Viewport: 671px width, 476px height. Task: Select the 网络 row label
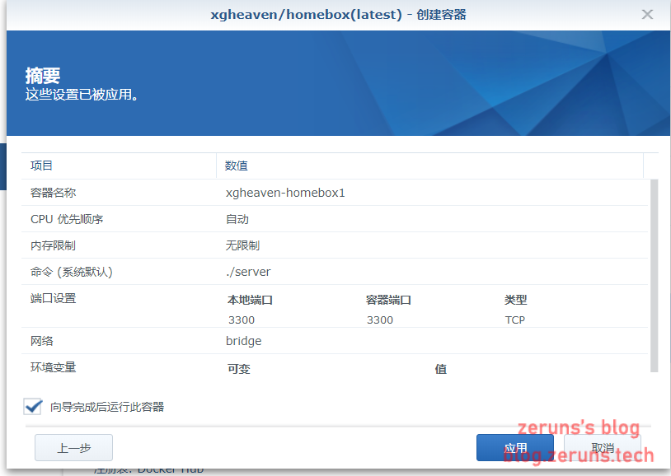(41, 341)
